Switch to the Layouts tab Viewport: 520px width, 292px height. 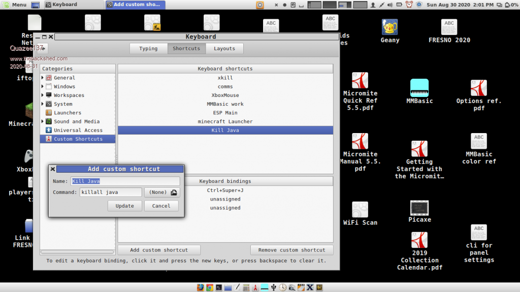(224, 49)
